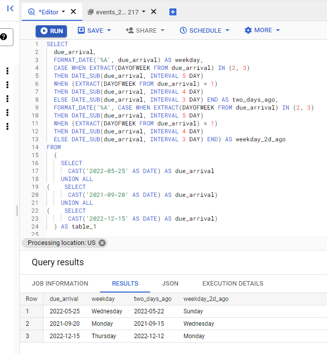Save the query

(91, 30)
